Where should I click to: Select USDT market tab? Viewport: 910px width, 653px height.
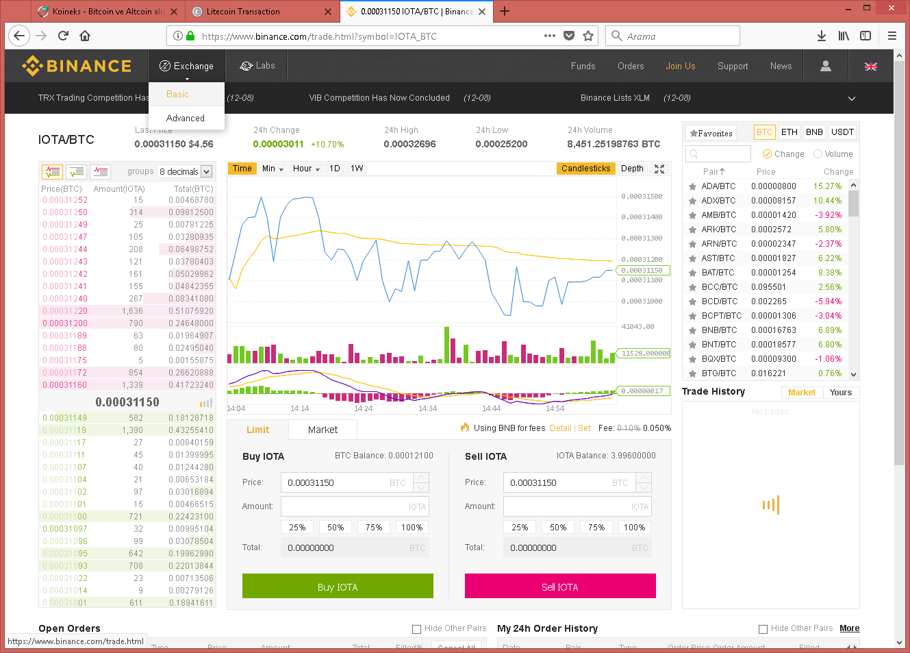pos(842,132)
